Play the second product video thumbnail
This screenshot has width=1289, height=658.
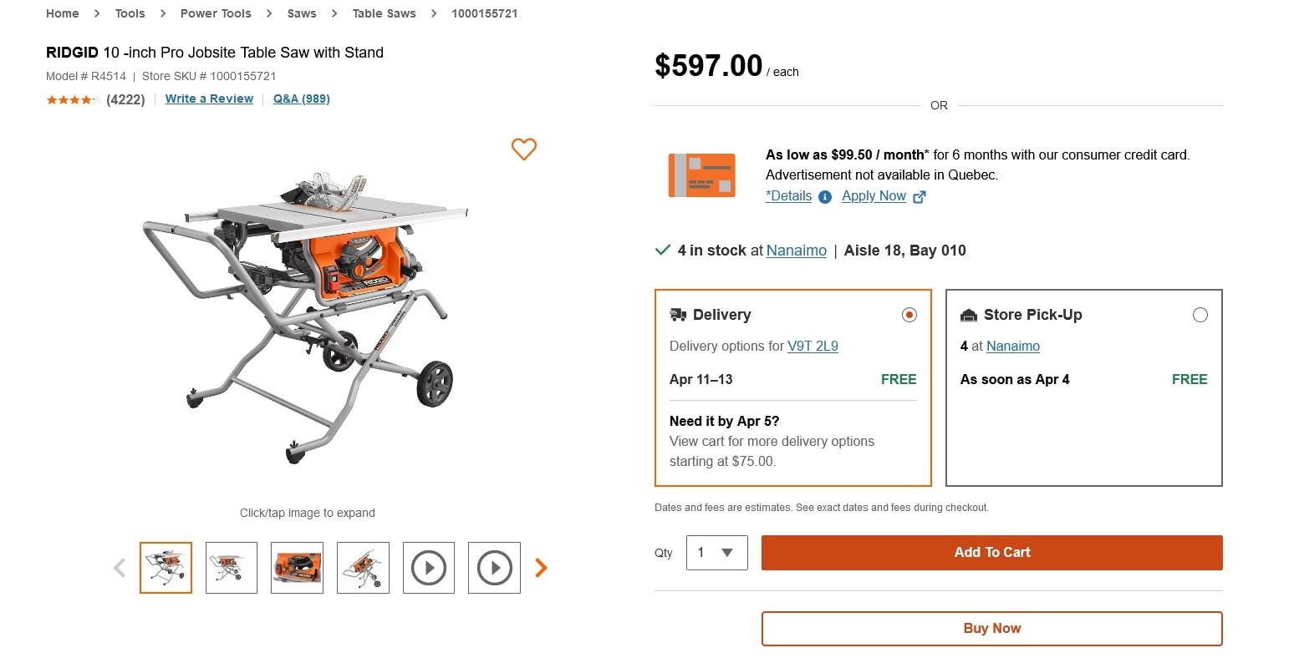click(494, 568)
